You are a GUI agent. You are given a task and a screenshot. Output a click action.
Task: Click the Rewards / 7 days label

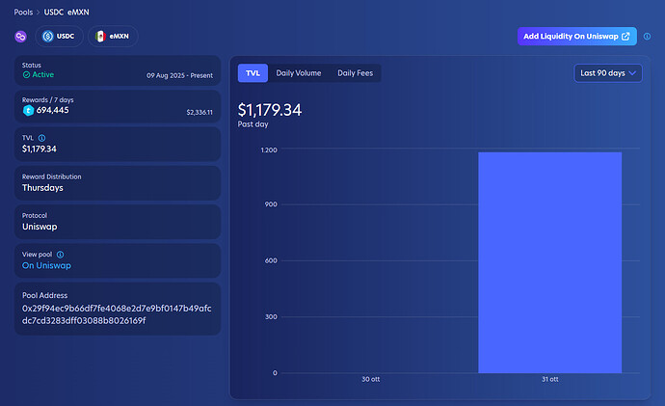pos(48,100)
